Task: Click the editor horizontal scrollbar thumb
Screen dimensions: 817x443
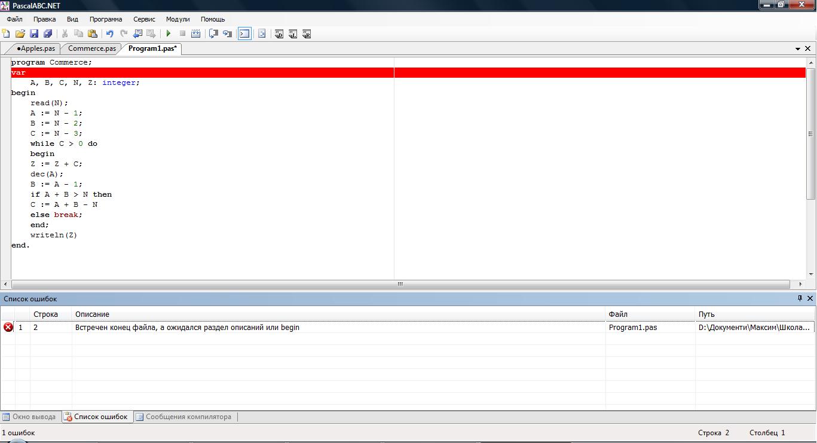Action: (400, 285)
